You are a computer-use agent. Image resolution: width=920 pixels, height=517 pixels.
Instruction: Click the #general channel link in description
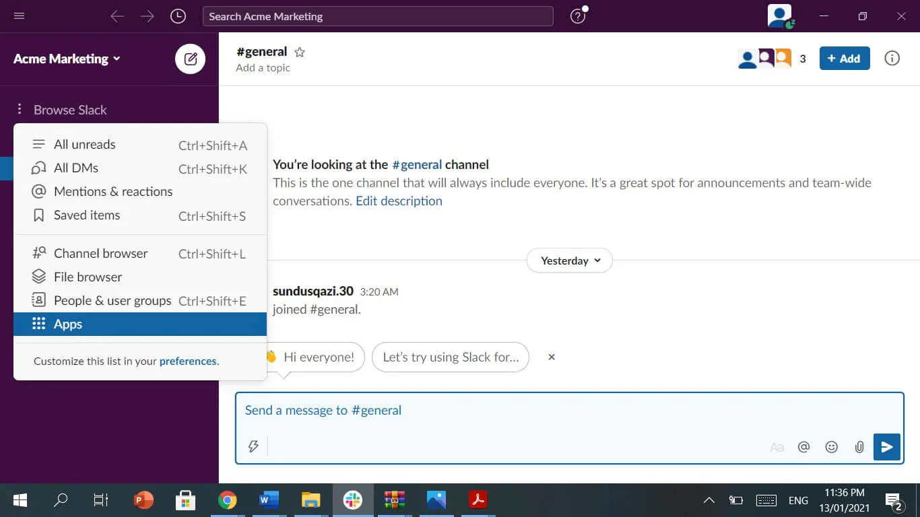417,165
